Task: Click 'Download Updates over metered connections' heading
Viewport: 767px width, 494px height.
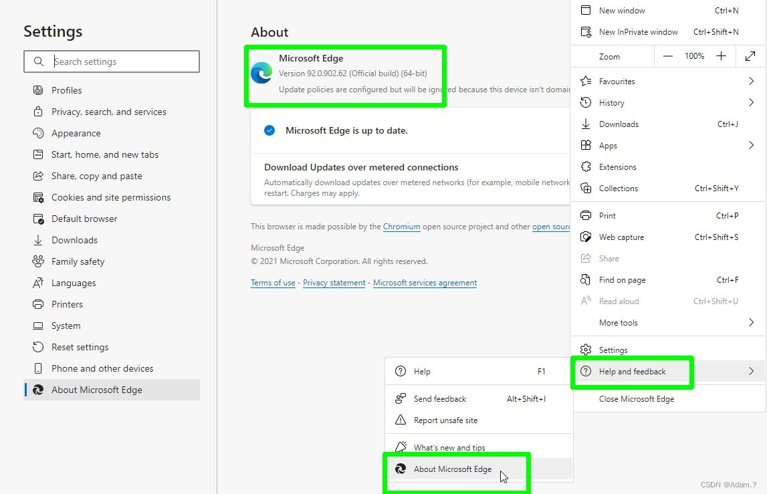Action: (361, 167)
